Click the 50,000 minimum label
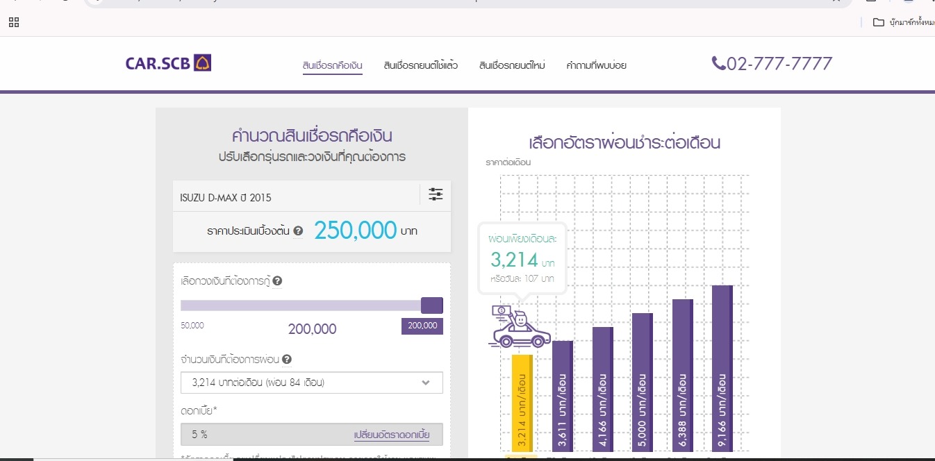This screenshot has width=935, height=461. [192, 325]
